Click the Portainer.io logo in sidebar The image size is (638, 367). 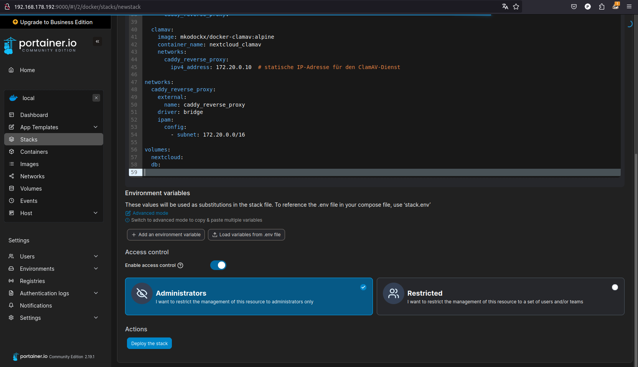tap(40, 45)
